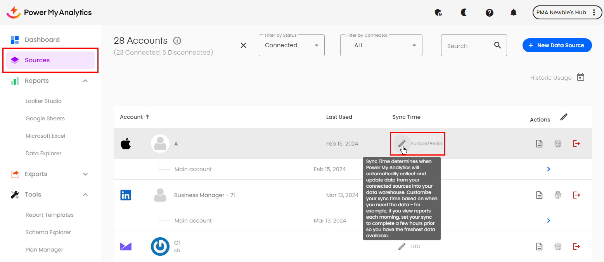
Task: Expand the Exports section
Action: coord(85,174)
